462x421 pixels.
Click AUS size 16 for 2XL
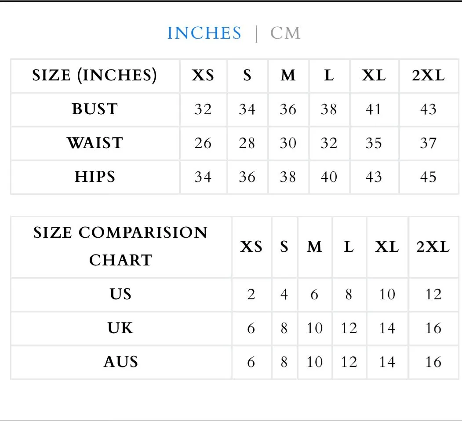433,362
